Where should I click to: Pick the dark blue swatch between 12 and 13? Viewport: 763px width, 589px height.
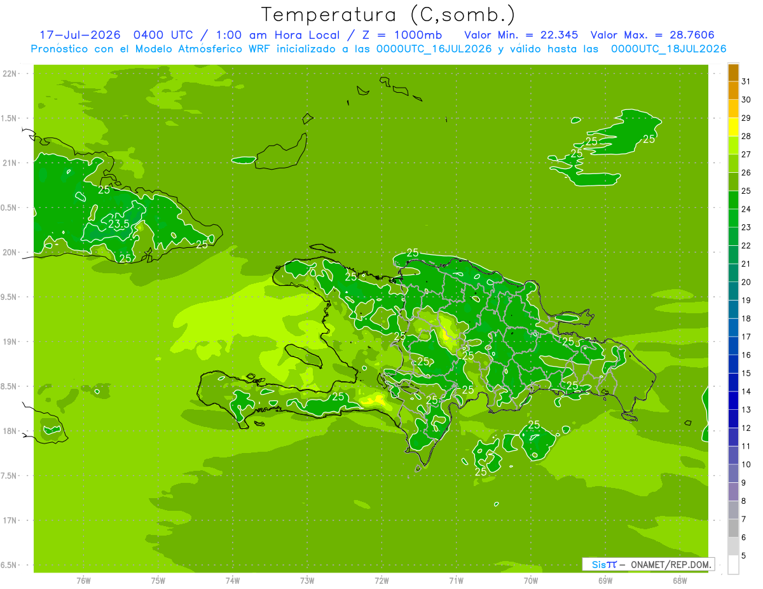click(733, 419)
